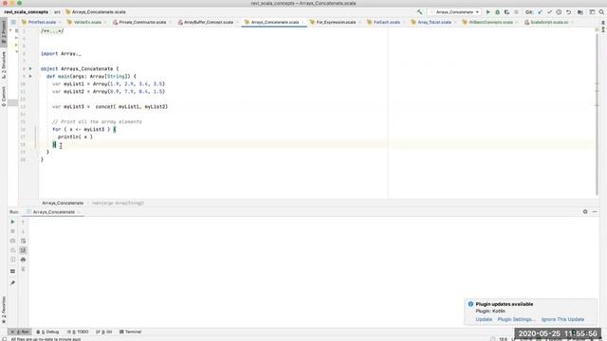This screenshot has width=607, height=341.
Task: Click the run gutter arrow beside def main
Action: [30, 76]
